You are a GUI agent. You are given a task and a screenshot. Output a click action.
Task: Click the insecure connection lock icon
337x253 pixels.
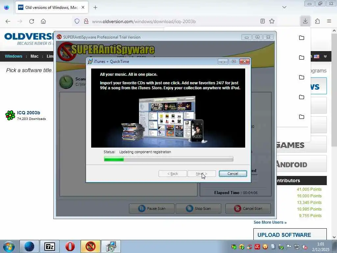pos(86,21)
